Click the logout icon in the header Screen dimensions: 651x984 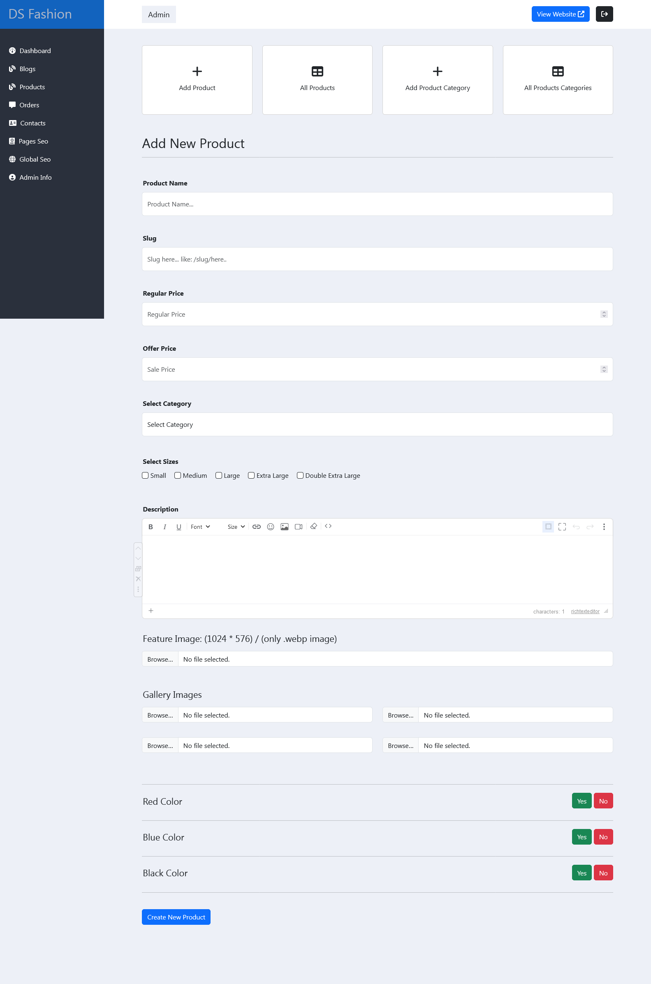tap(604, 14)
